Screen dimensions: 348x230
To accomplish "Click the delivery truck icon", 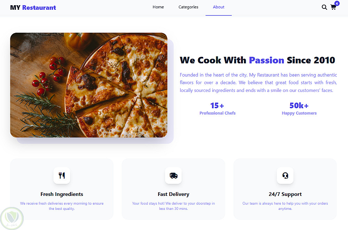I will [173, 175].
